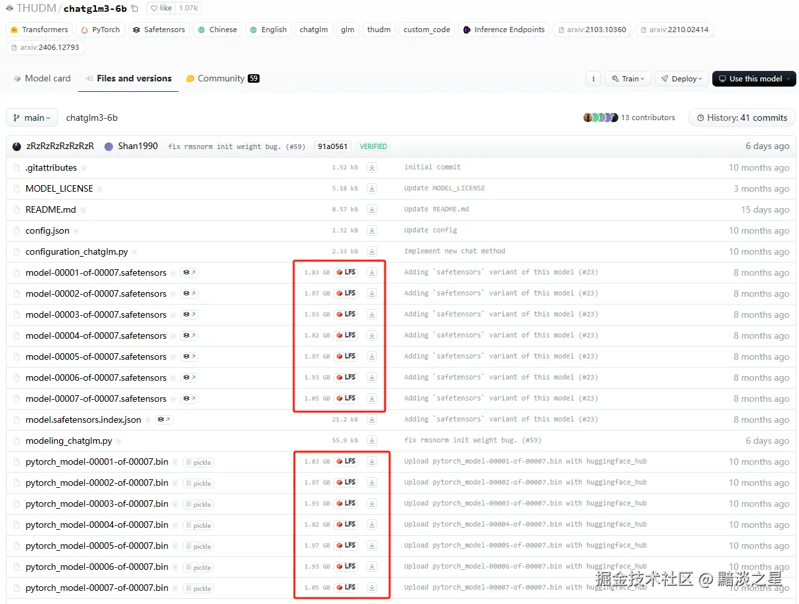799x604 pixels.
Task: Download the .gitattributes file
Action: coord(372,167)
